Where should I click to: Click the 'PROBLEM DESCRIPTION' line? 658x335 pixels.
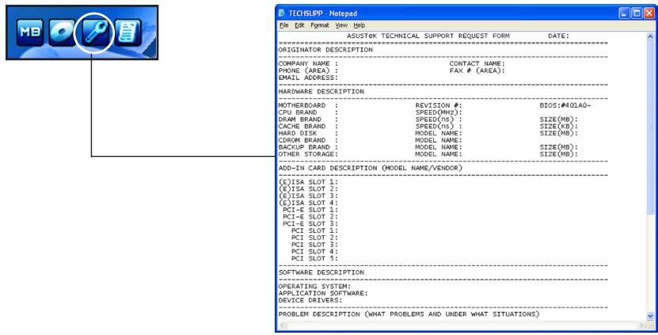coord(409,314)
